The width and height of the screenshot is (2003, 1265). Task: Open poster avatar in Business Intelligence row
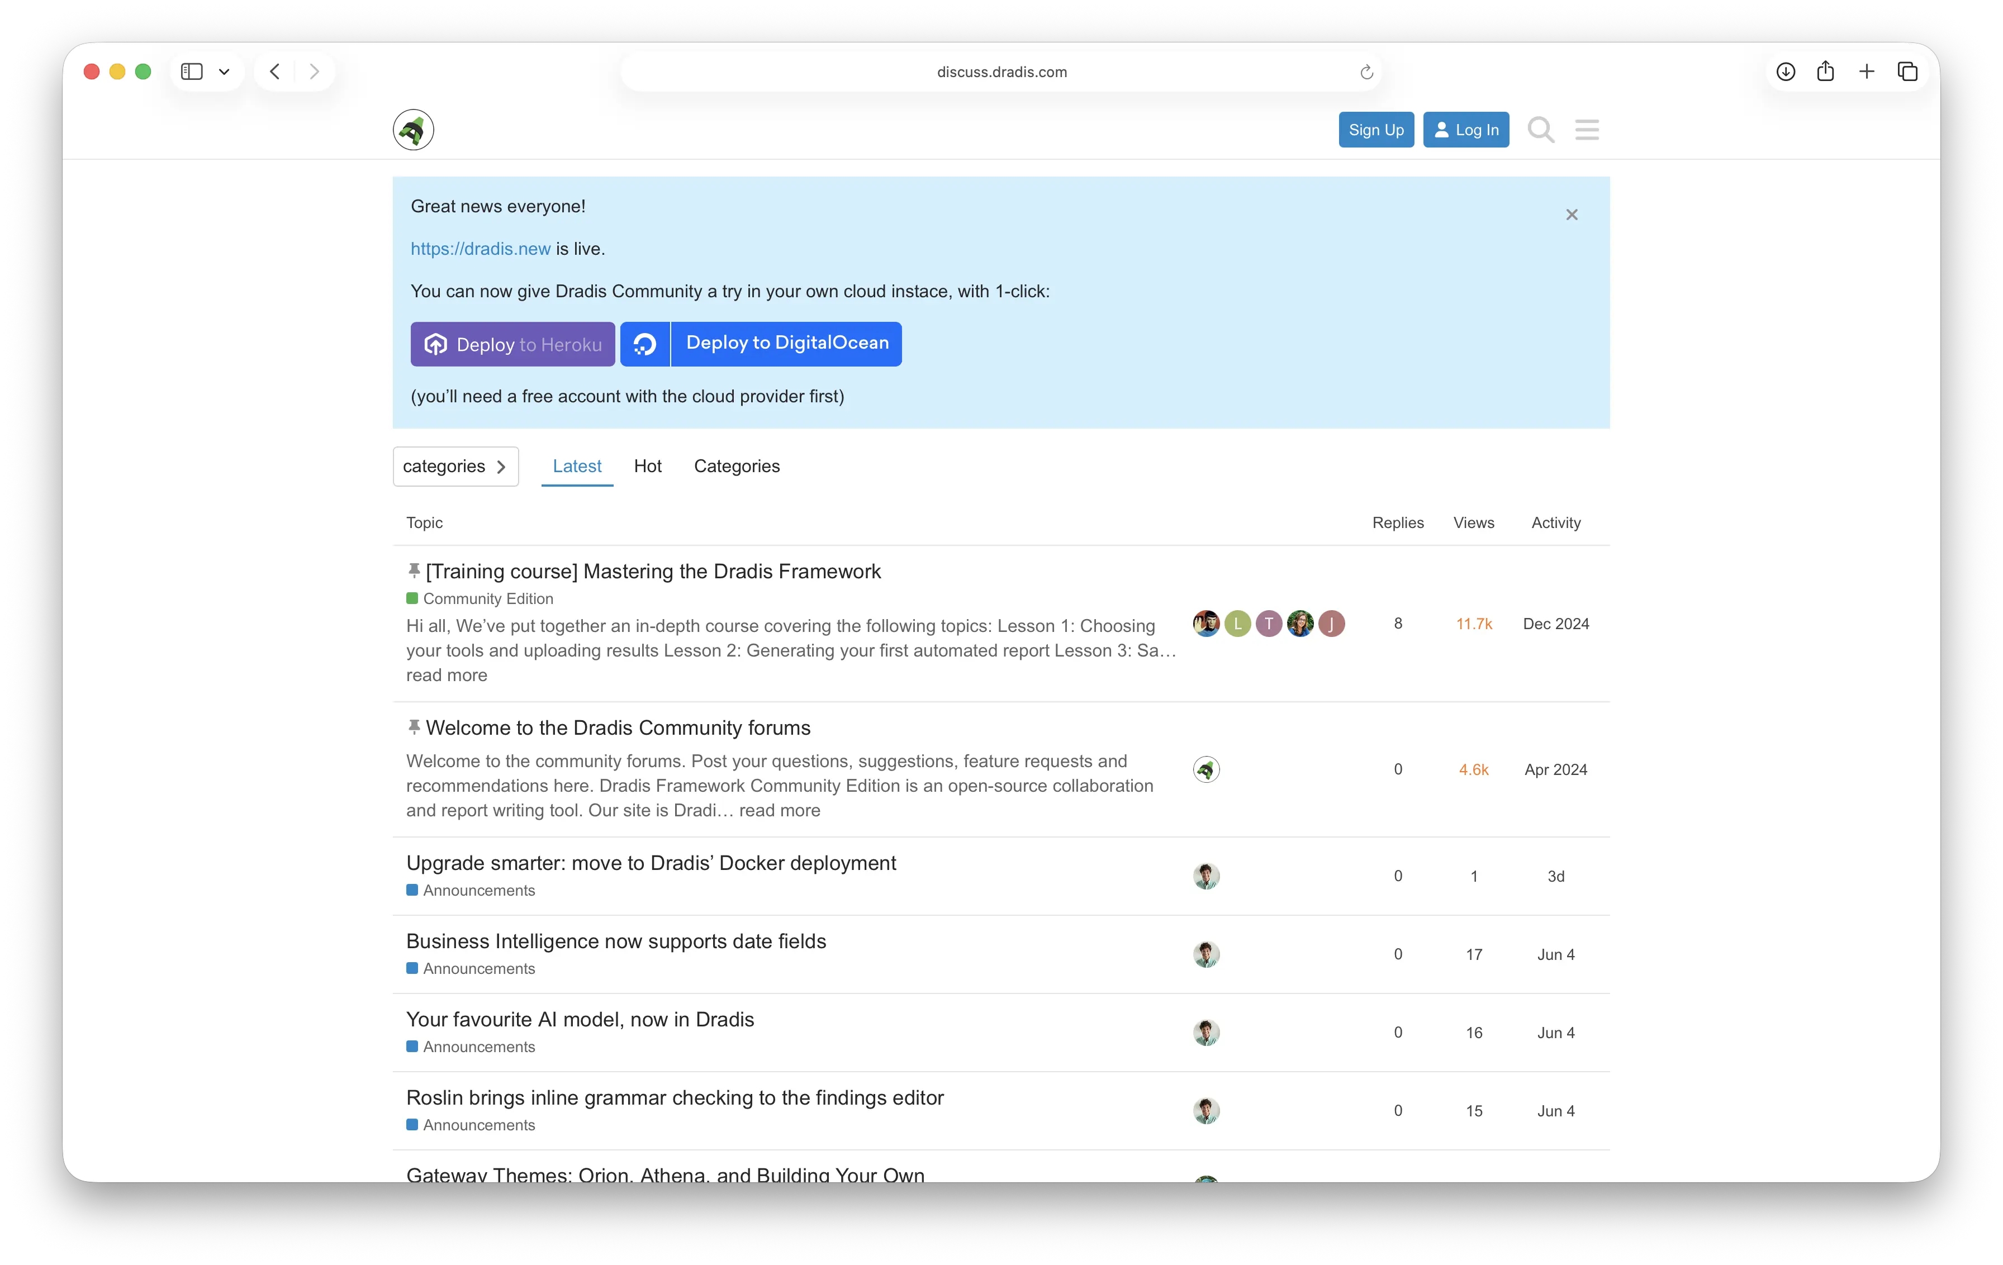1205,955
